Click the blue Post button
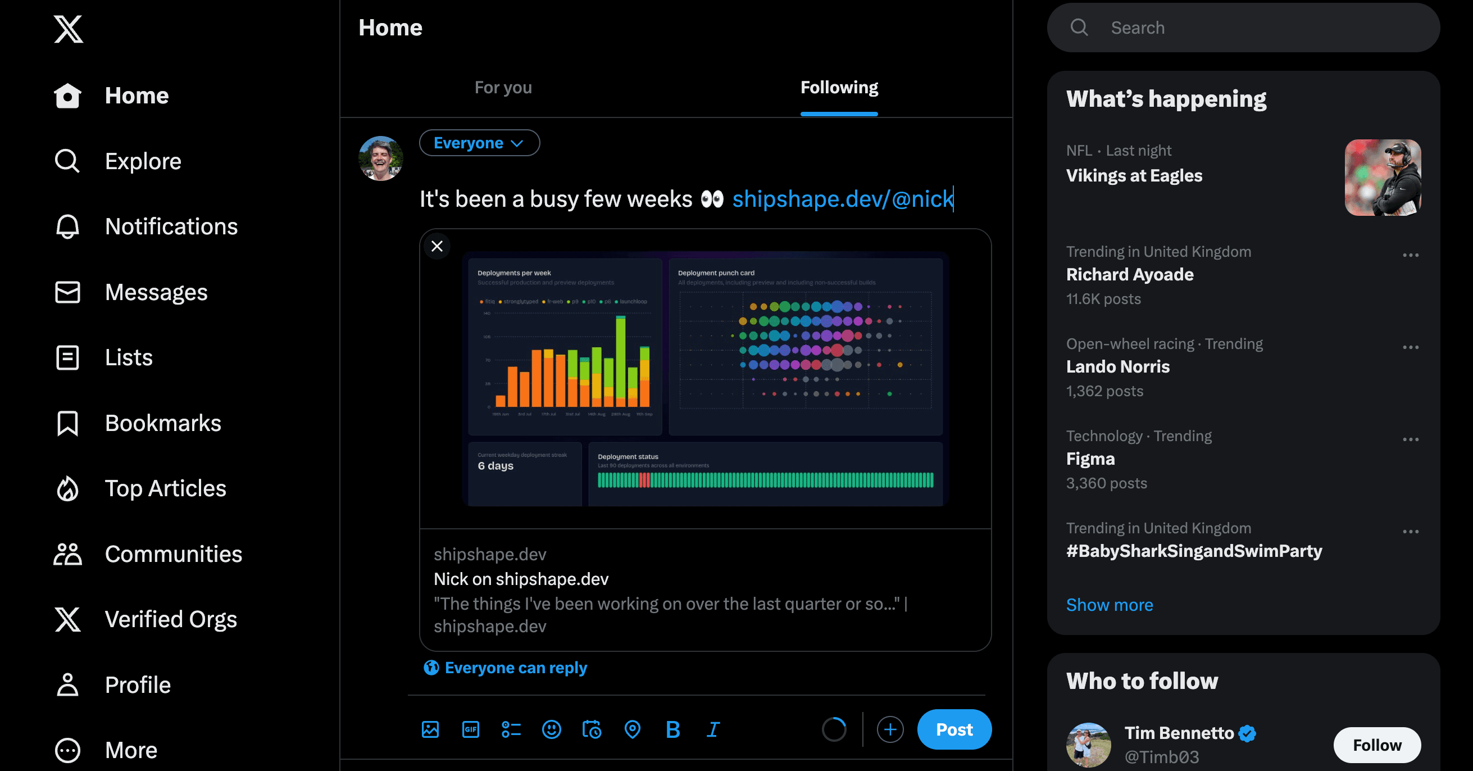 coord(954,729)
